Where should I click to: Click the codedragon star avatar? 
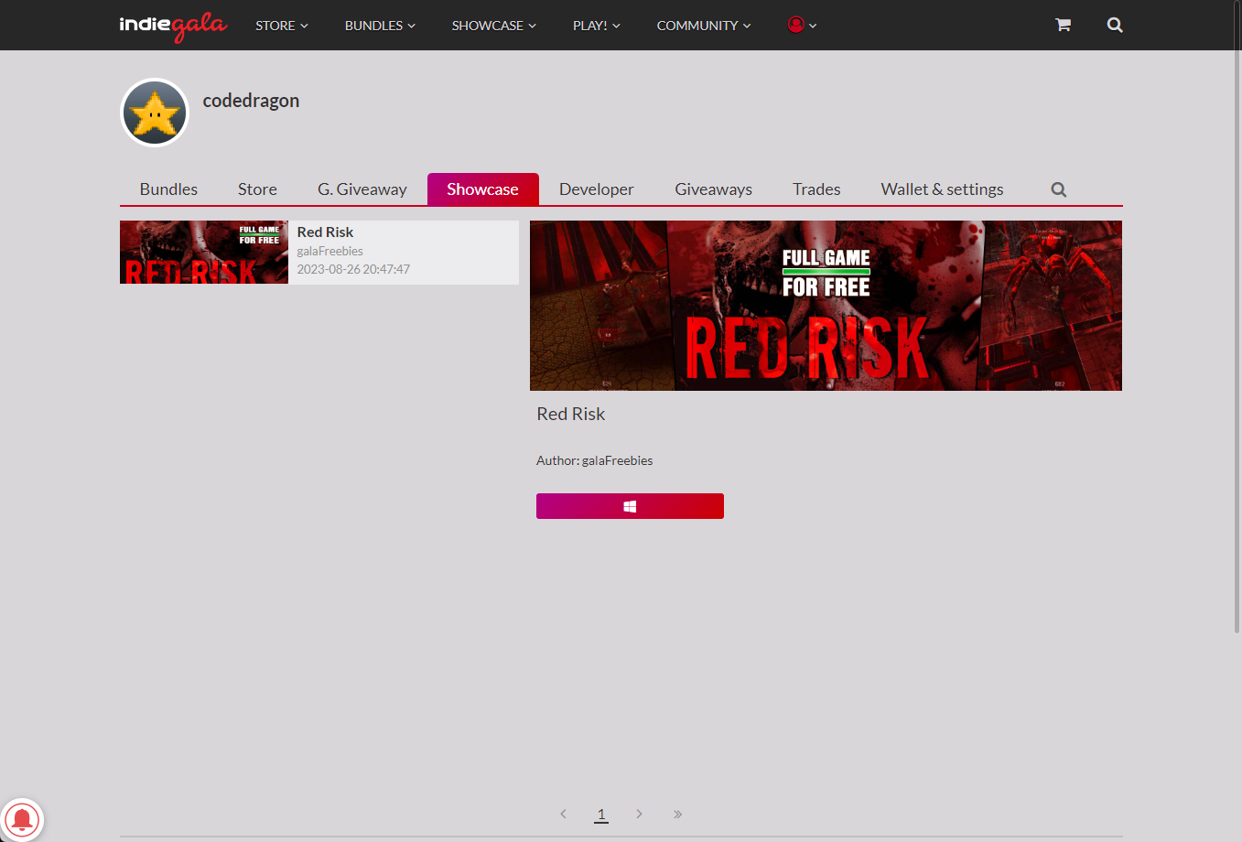tap(155, 113)
